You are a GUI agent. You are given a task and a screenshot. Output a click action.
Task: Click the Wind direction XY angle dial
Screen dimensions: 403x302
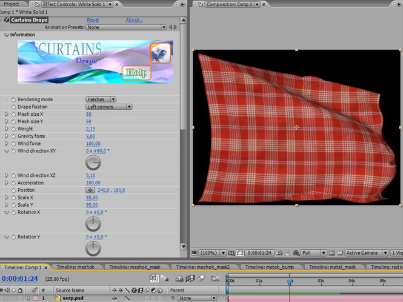(x=93, y=163)
